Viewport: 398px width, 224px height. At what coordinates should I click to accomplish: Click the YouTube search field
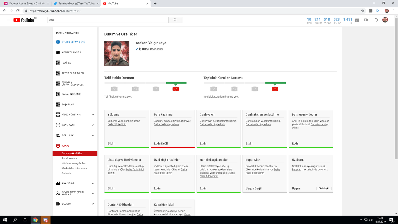(x=108, y=20)
